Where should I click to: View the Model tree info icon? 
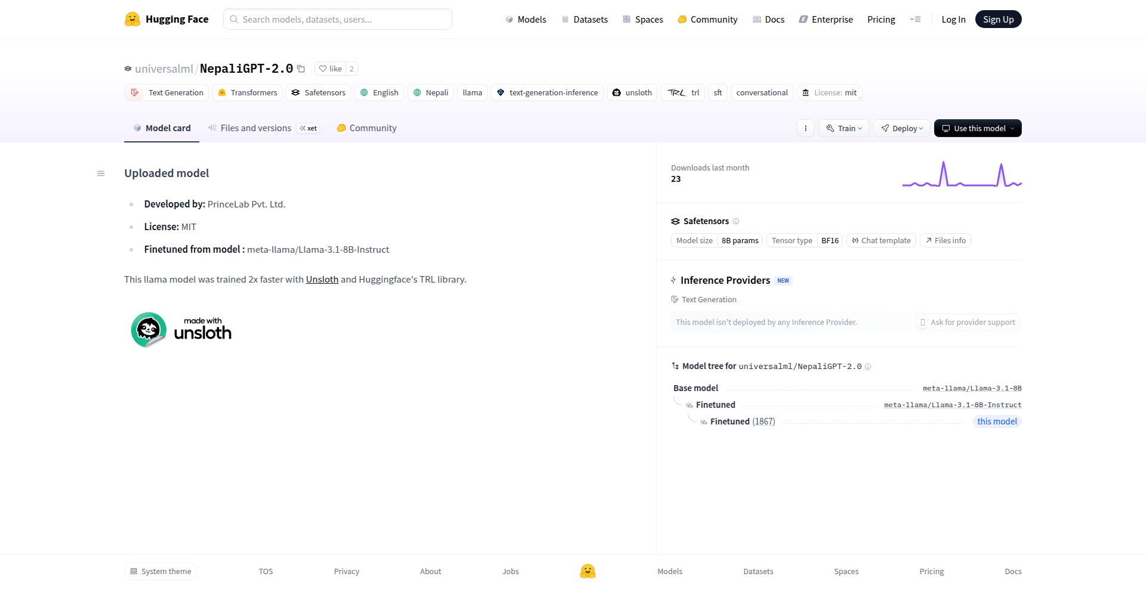point(868,367)
